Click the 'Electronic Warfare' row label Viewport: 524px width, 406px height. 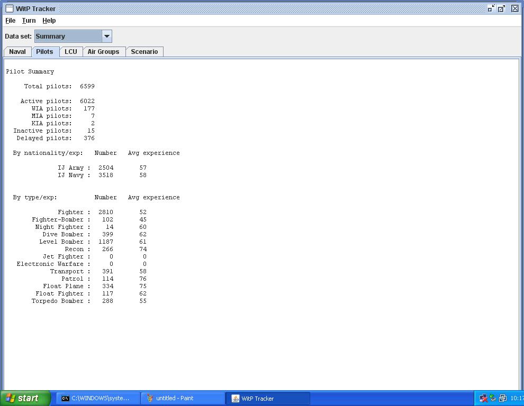[50, 264]
